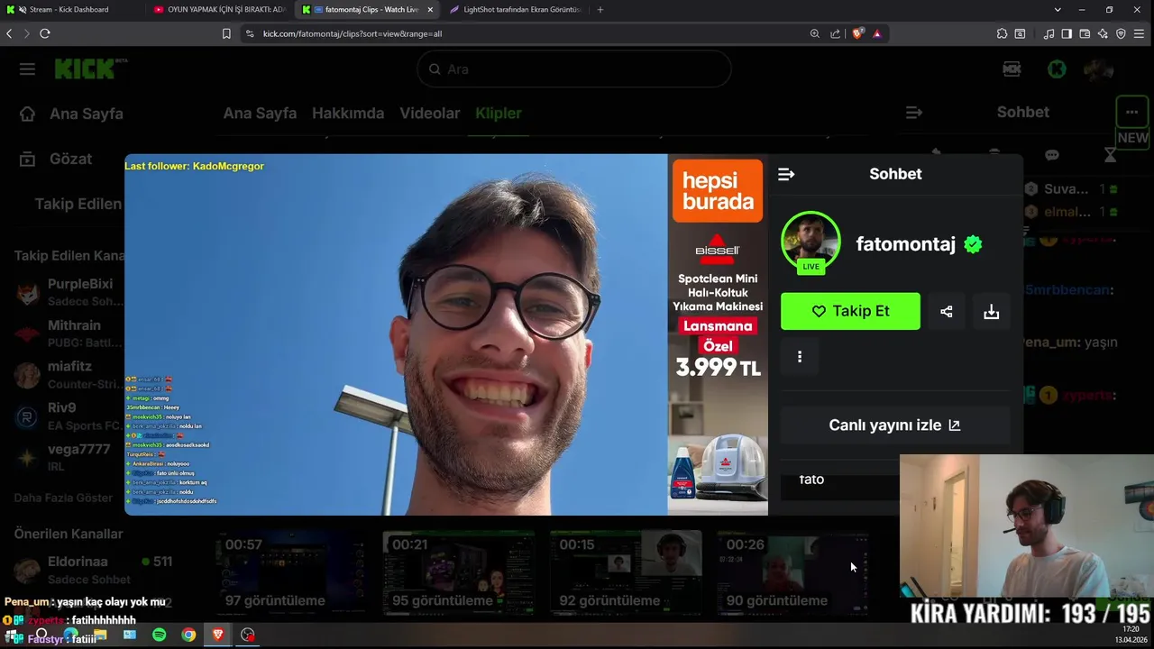The height and width of the screenshot is (649, 1154).
Task: Open Takip Edilen in the sidebar
Action: pos(78,204)
